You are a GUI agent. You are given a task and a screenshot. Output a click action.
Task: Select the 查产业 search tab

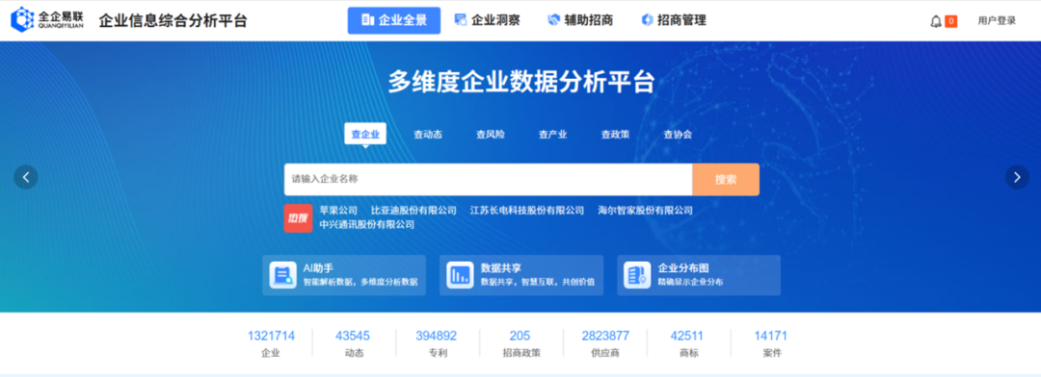[x=552, y=134]
